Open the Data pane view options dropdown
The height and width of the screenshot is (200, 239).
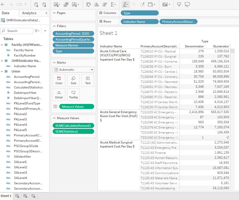click(x=45, y=31)
